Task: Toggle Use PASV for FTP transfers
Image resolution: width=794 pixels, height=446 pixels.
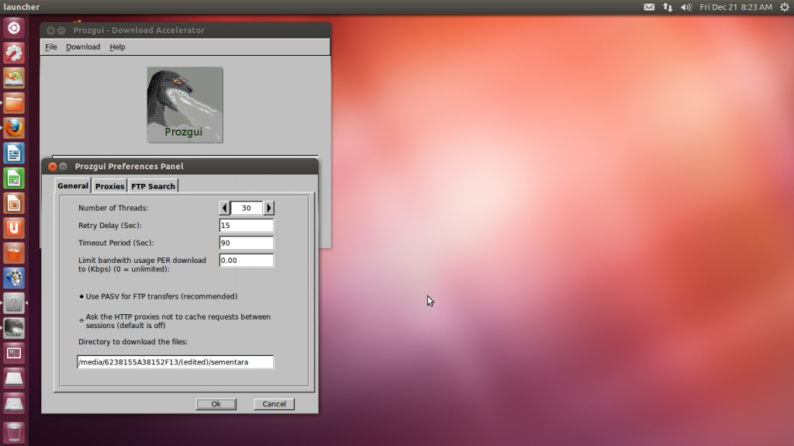Action: pyautogui.click(x=81, y=296)
